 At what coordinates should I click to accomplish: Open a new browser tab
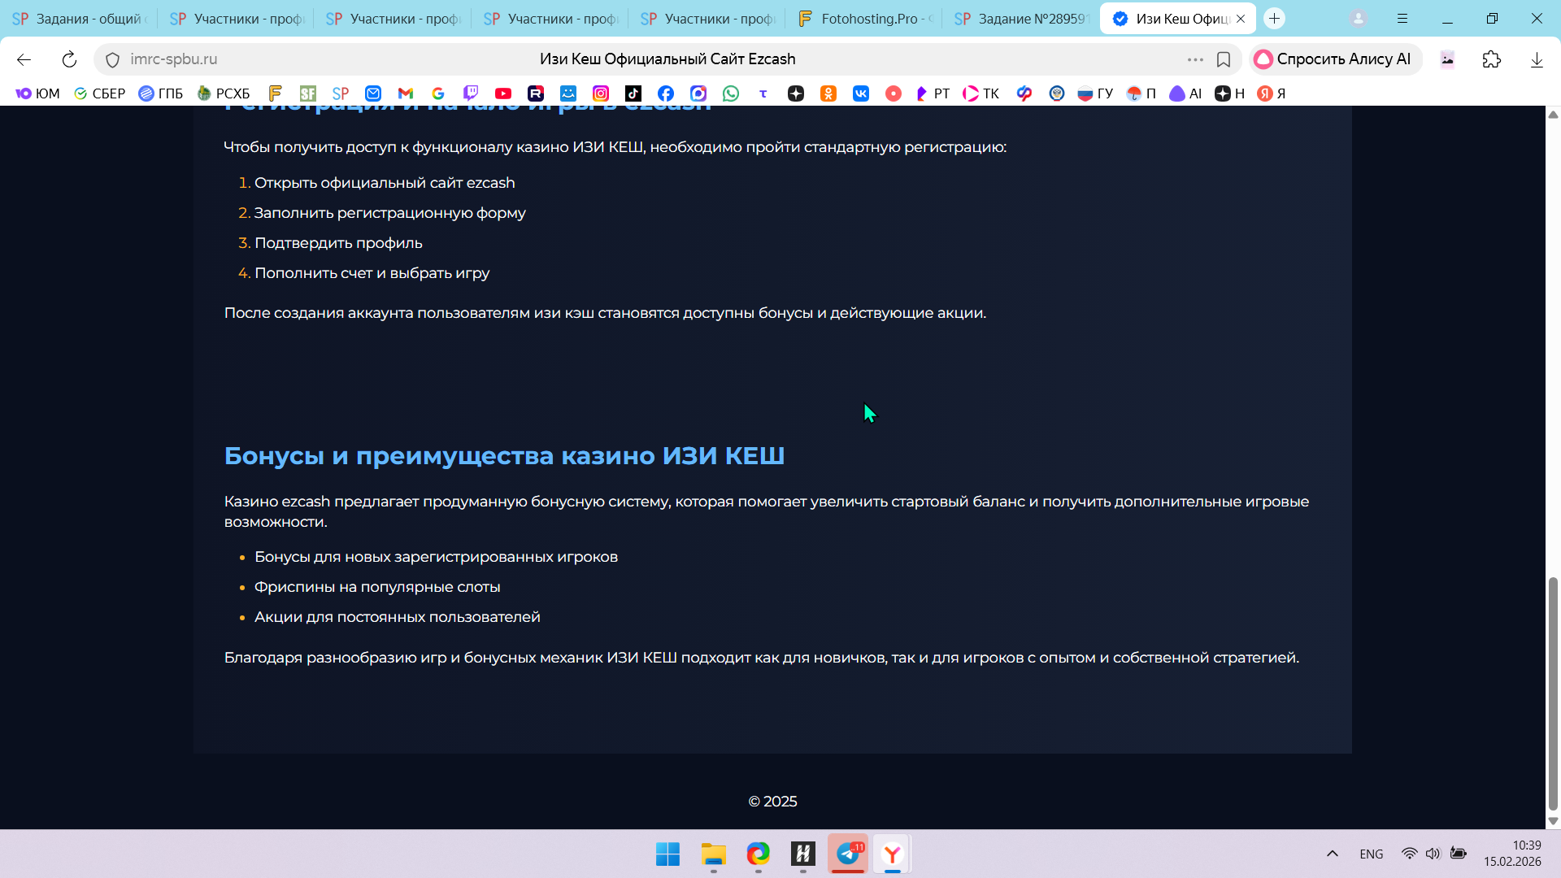coord(1274,19)
